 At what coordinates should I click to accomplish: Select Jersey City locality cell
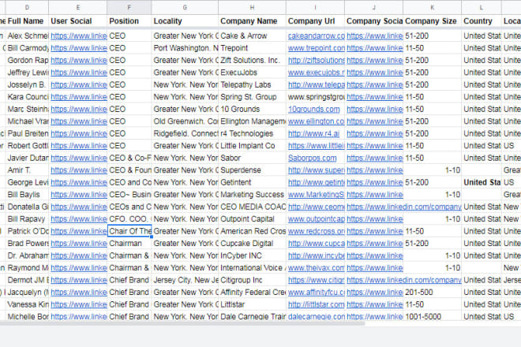pos(185,280)
